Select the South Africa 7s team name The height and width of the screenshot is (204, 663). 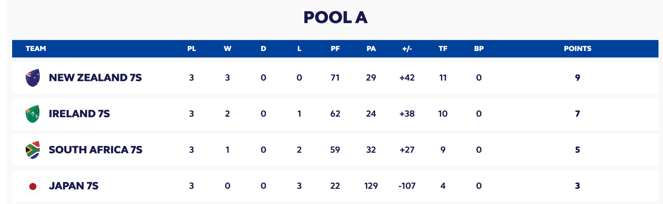click(x=95, y=150)
